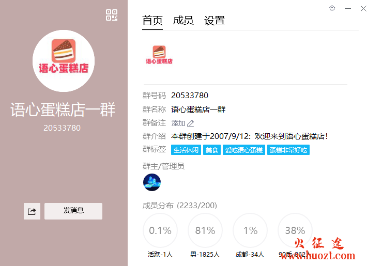Click the group name 语心蛋糕店一群 in details
The height and width of the screenshot is (266, 367).
click(x=198, y=109)
